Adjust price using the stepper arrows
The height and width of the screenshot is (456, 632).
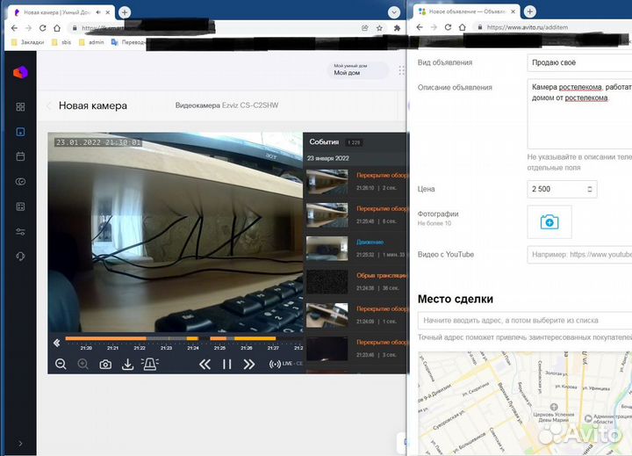tap(588, 189)
